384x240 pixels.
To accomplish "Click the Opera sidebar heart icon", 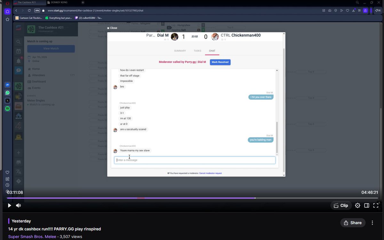I will (x=7, y=173).
